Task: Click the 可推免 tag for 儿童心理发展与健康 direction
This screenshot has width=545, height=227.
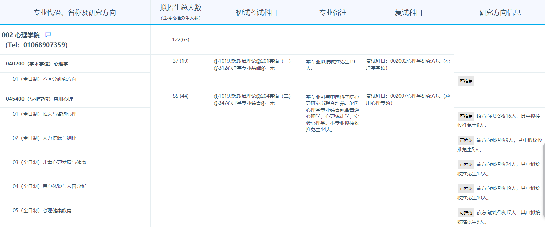Action: 466,165
